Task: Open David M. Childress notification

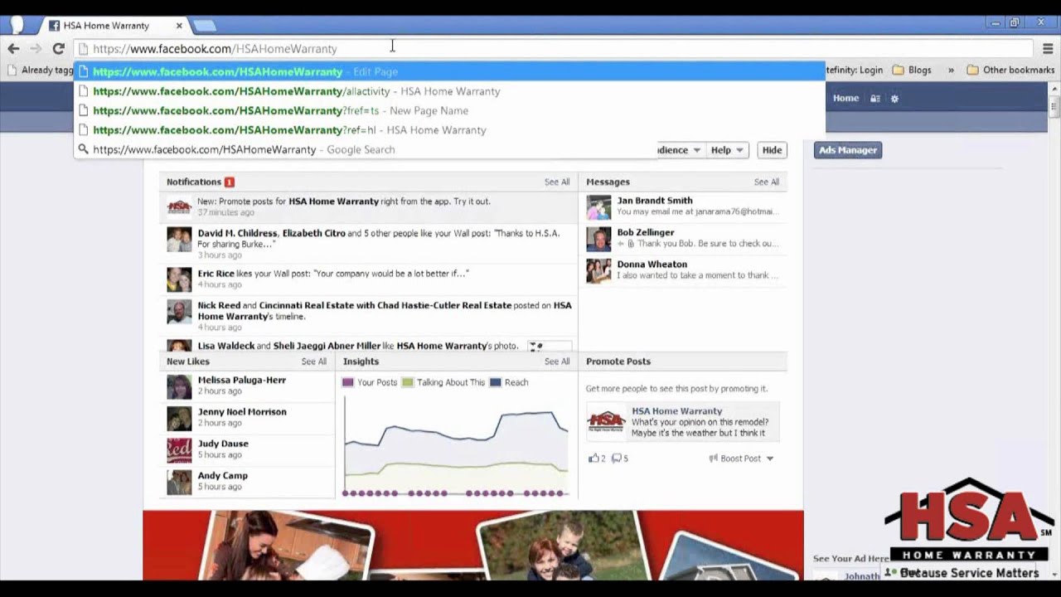Action: tap(368, 244)
